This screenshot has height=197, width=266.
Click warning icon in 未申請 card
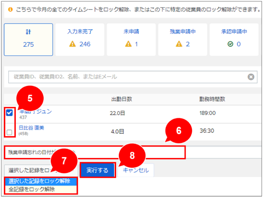point(128,44)
